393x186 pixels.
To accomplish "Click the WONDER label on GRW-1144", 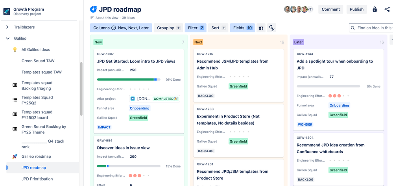I will 305,125.
